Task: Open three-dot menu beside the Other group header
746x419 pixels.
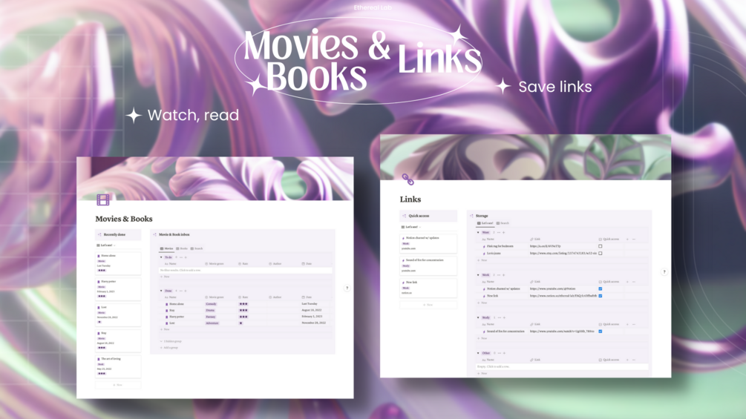Action: pos(500,353)
